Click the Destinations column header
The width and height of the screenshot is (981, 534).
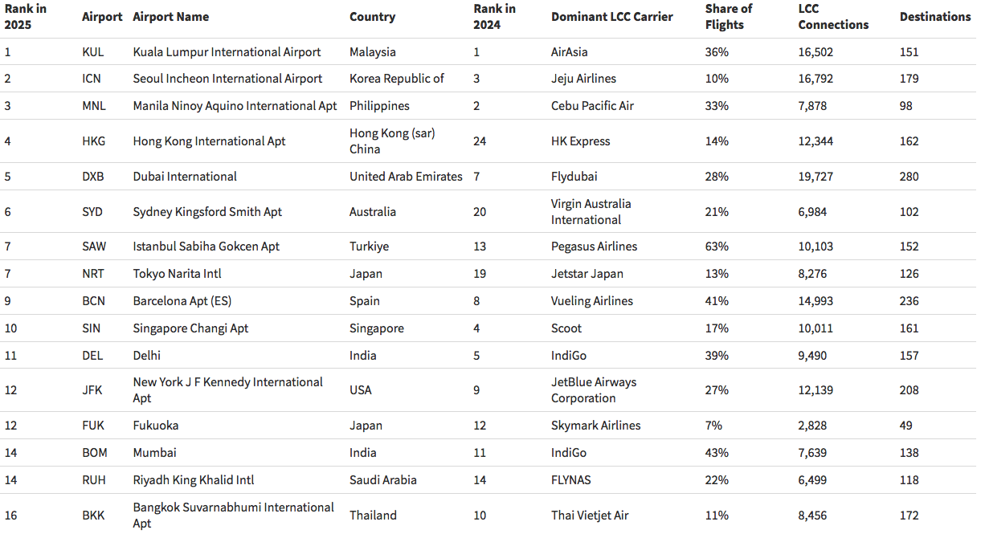pos(934,17)
